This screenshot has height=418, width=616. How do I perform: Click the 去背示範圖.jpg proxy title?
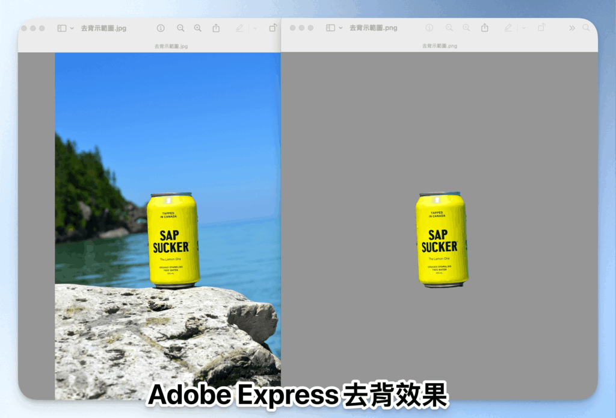pyautogui.click(x=102, y=28)
